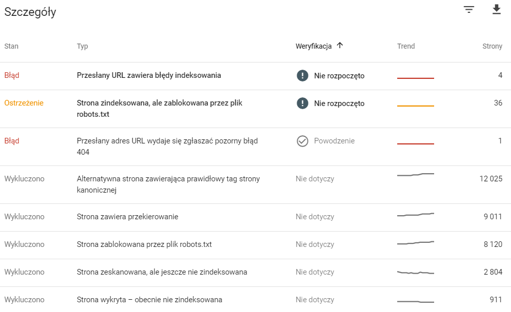
Task: Click trend sparkline in the 12 025 row
Action: (416, 175)
